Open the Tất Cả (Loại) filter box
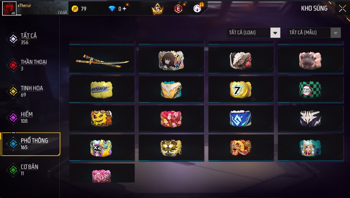The height and width of the screenshot is (198, 350). [x=253, y=33]
